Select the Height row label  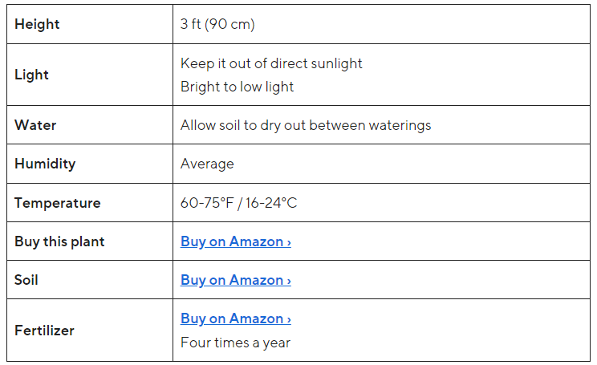tap(37, 24)
